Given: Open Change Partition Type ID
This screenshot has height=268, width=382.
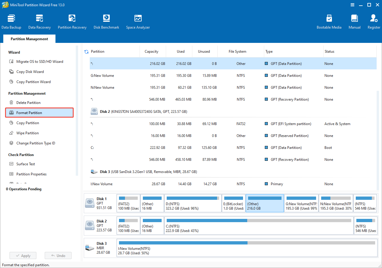Looking at the screenshot, I should pyautogui.click(x=36, y=143).
